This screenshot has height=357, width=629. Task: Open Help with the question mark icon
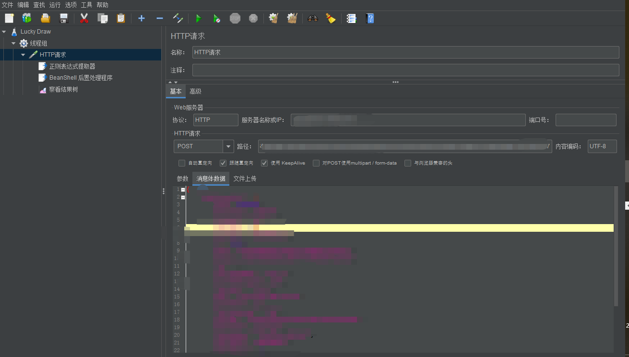tap(369, 18)
